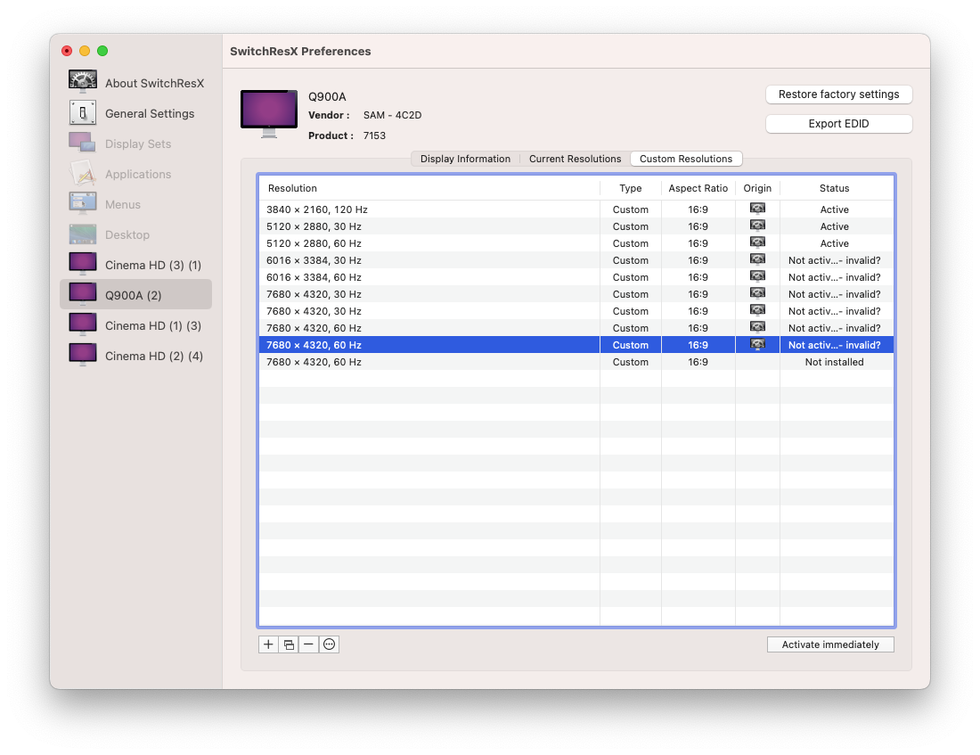Viewport: 980px width, 755px height.
Task: Sort by the Aspect Ratio column header
Action: click(x=698, y=188)
